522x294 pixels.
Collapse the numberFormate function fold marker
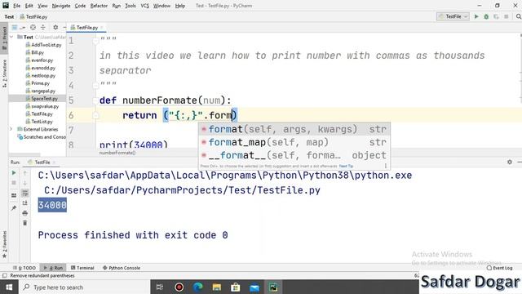pyautogui.click(x=95, y=100)
